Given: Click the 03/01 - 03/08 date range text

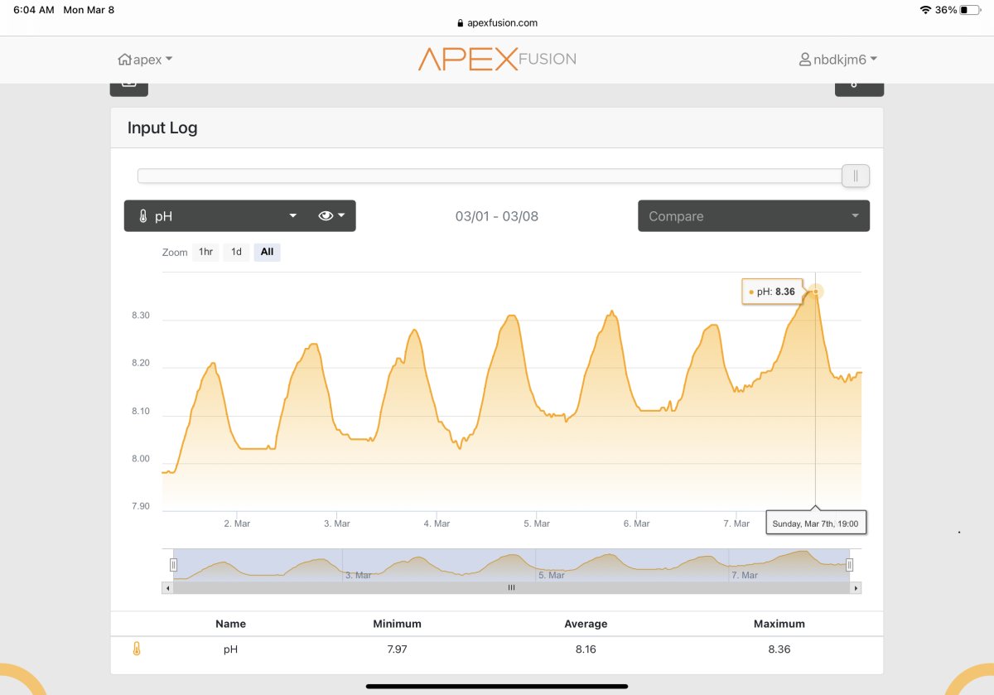Looking at the screenshot, I should (x=497, y=216).
